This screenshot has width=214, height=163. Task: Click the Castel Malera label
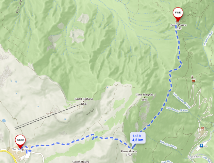tap(81, 162)
